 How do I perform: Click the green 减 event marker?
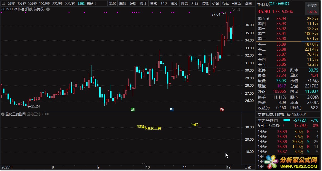click(x=133, y=110)
